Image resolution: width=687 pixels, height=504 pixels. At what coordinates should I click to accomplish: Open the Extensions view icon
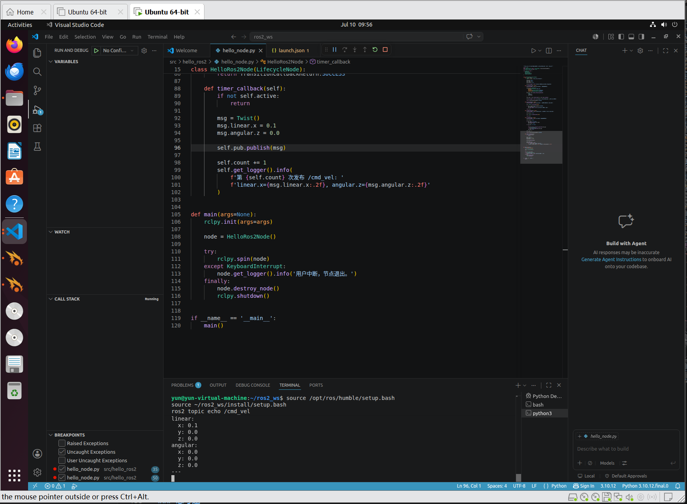(37, 128)
